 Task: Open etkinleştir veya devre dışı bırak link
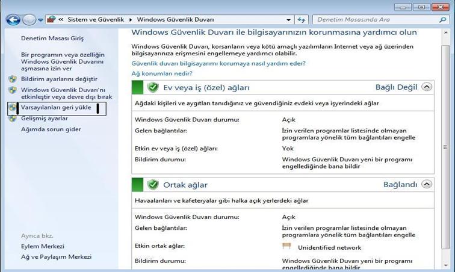tap(66, 93)
